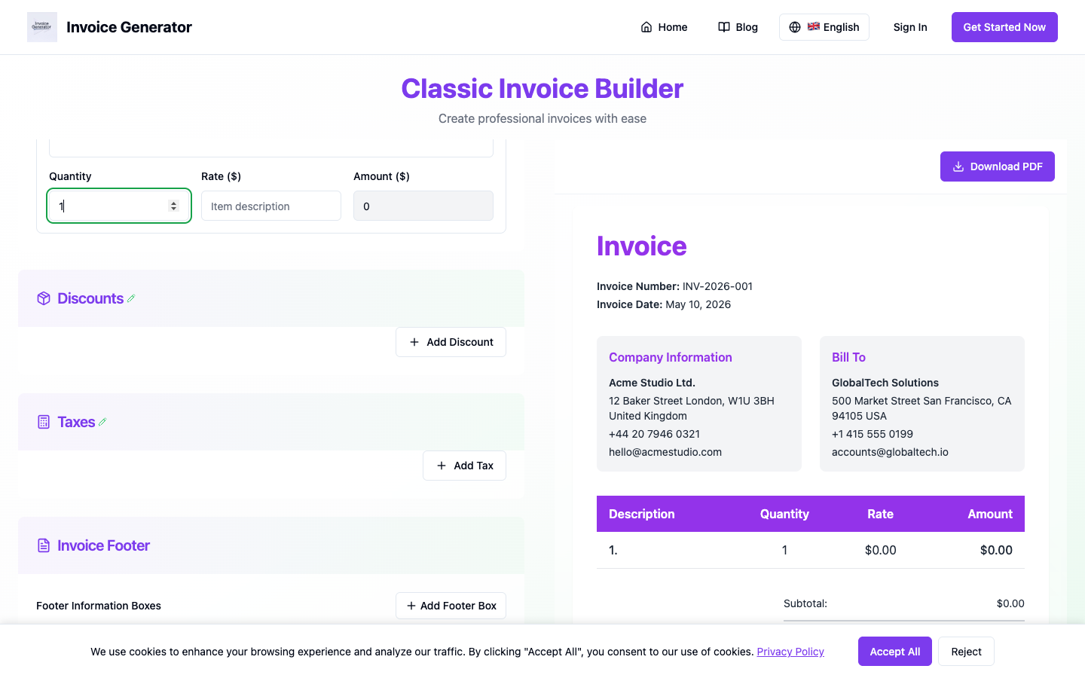1085x678 pixels.
Task: Edit Discounts title via pencil icon
Action: [131, 298]
